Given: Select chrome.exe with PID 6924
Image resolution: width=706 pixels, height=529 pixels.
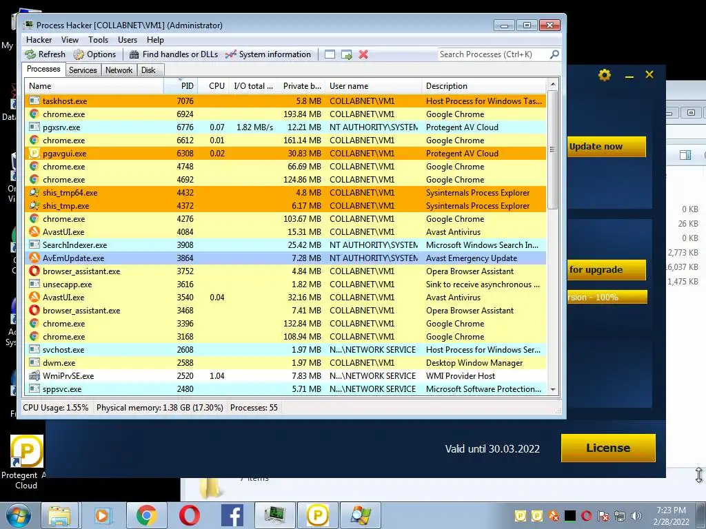Looking at the screenshot, I should point(286,114).
